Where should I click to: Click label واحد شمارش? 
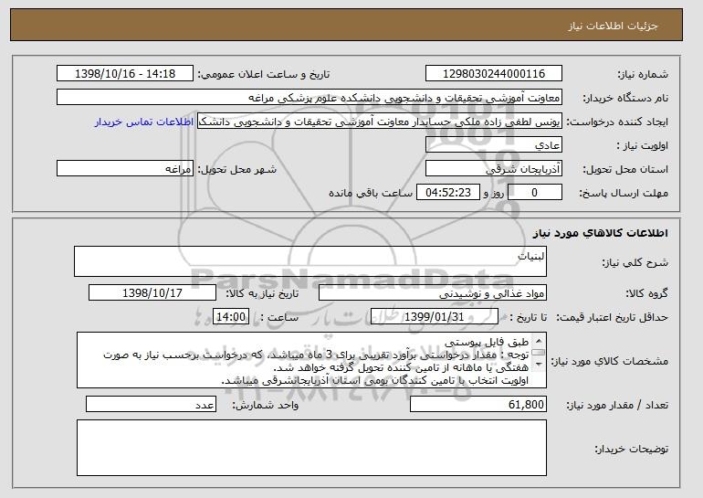coord(265,405)
